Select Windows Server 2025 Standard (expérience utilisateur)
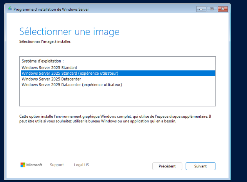 coord(70,73)
